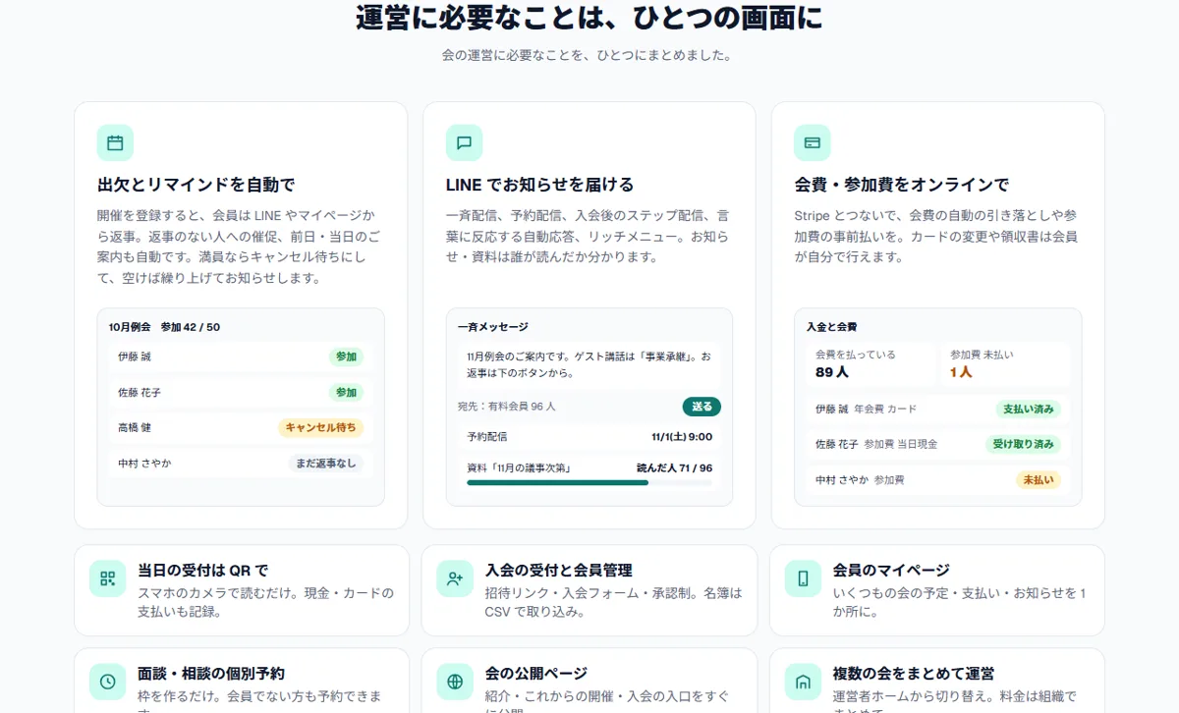The image size is (1179, 713).
Task: Click the add-member icon beside 入会の受付と会員管理
Action: 455,578
